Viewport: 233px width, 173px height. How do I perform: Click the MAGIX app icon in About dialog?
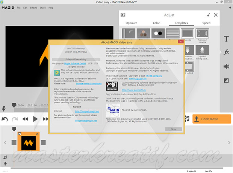[x=57, y=73]
